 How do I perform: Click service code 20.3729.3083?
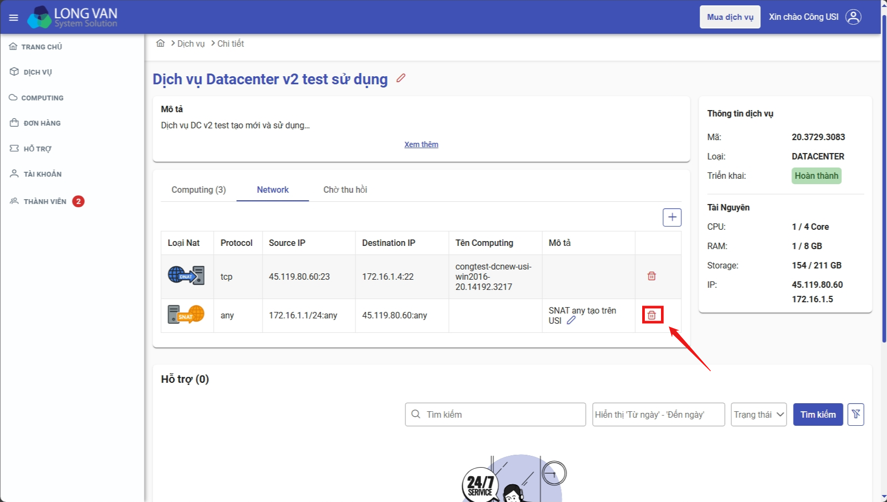818,137
